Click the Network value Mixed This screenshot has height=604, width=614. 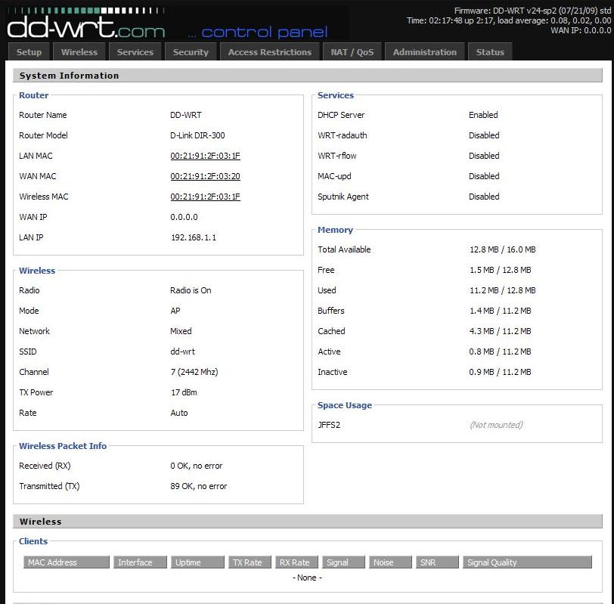(181, 331)
